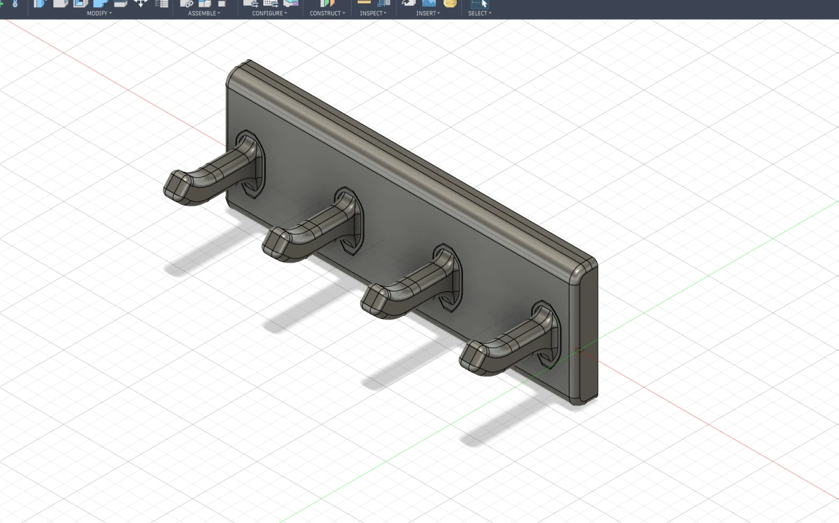Image resolution: width=839 pixels, height=523 pixels.
Task: Open the MODIFY dropdown menu
Action: tap(99, 13)
